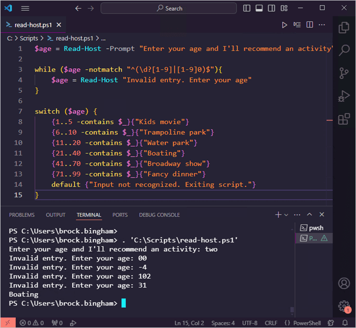Image resolution: width=356 pixels, height=328 pixels.
Task: Change line ending via CRLF
Action: [271, 323]
